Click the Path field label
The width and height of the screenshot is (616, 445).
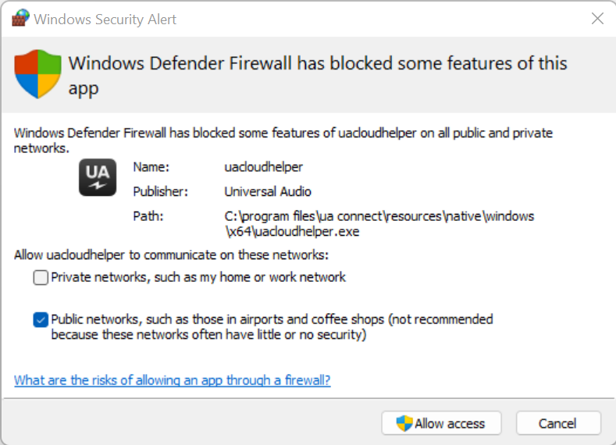[x=147, y=215]
